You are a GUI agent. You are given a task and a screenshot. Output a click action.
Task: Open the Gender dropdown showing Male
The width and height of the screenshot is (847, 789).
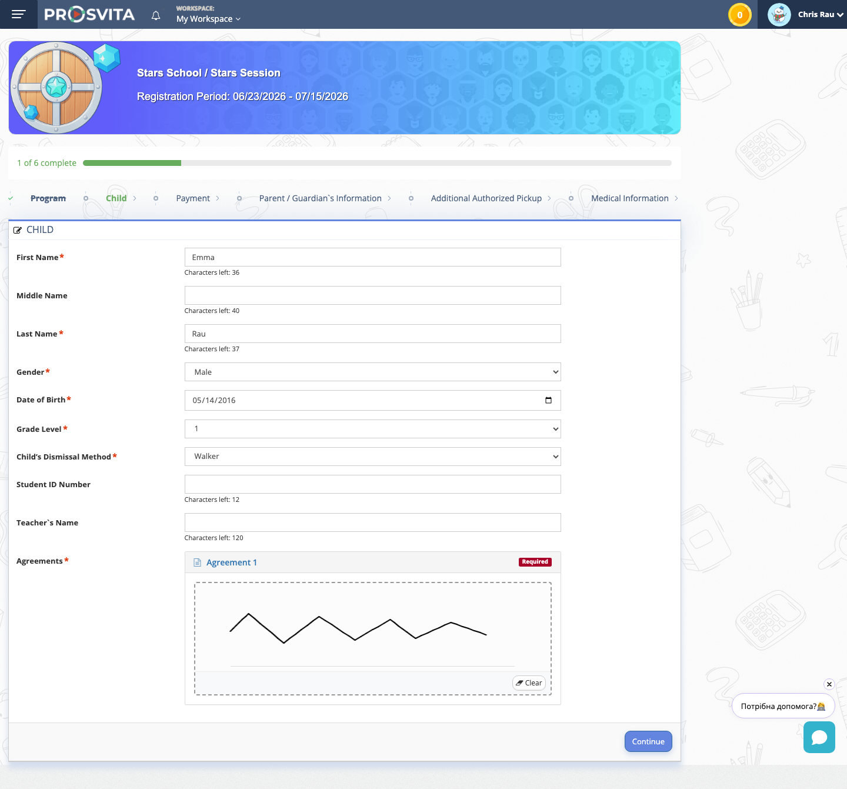tap(373, 372)
